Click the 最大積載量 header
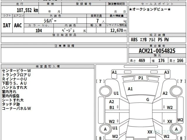 tap(117, 16)
